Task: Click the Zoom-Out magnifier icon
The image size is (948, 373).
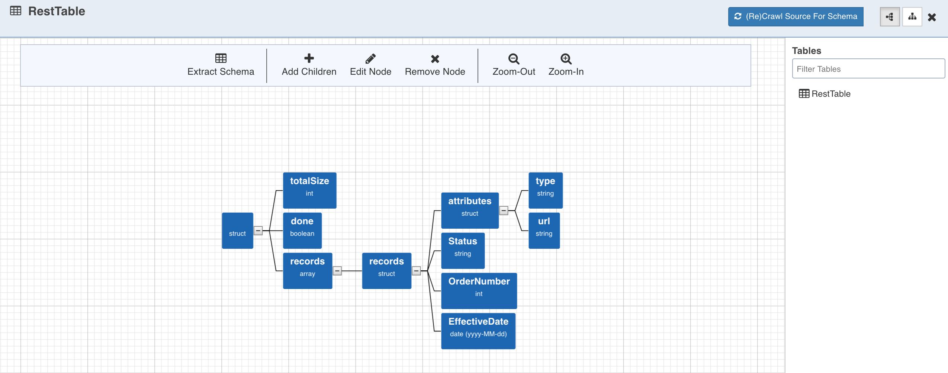Action: (x=514, y=59)
